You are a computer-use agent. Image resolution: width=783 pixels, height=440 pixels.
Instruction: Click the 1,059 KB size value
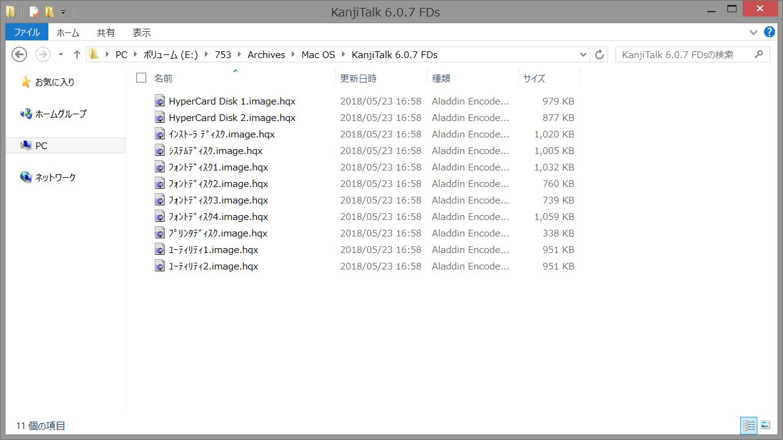pyautogui.click(x=554, y=216)
